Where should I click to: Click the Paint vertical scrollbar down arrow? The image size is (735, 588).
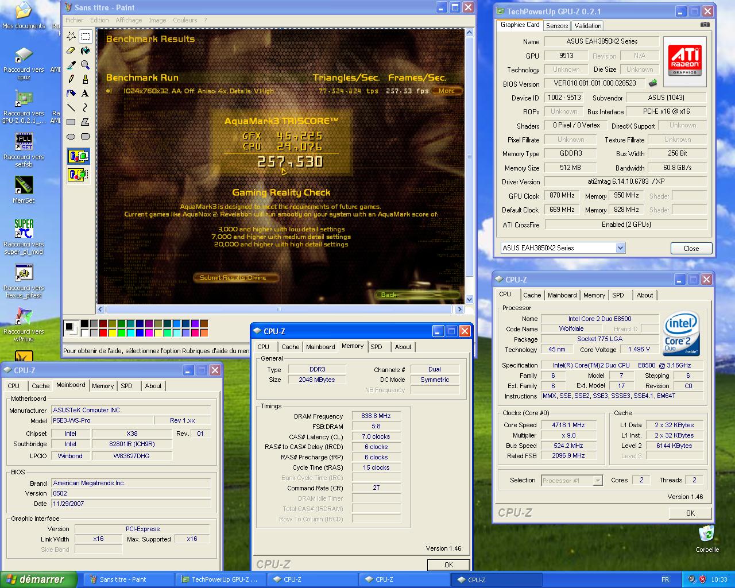469,299
